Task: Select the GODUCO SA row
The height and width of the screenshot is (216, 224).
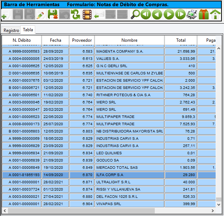Action: [109, 160]
